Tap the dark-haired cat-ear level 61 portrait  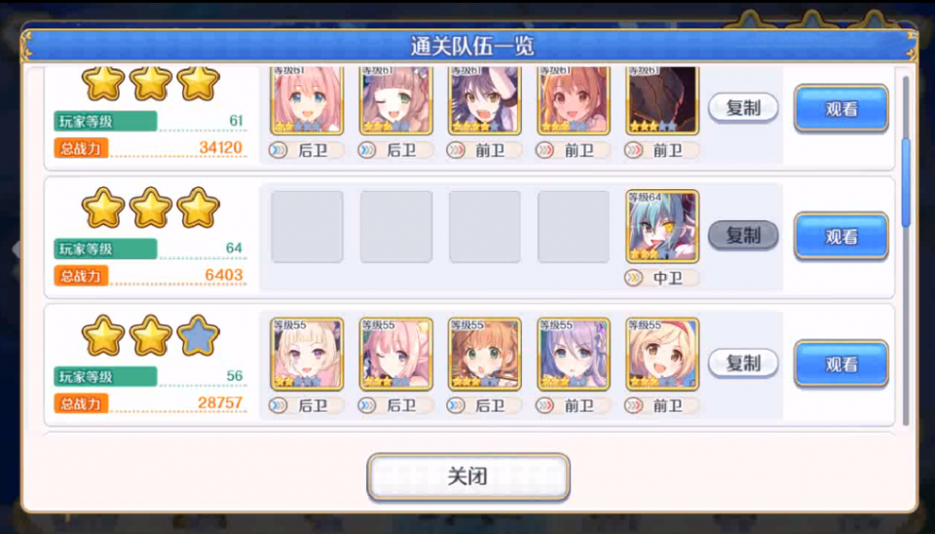[485, 99]
